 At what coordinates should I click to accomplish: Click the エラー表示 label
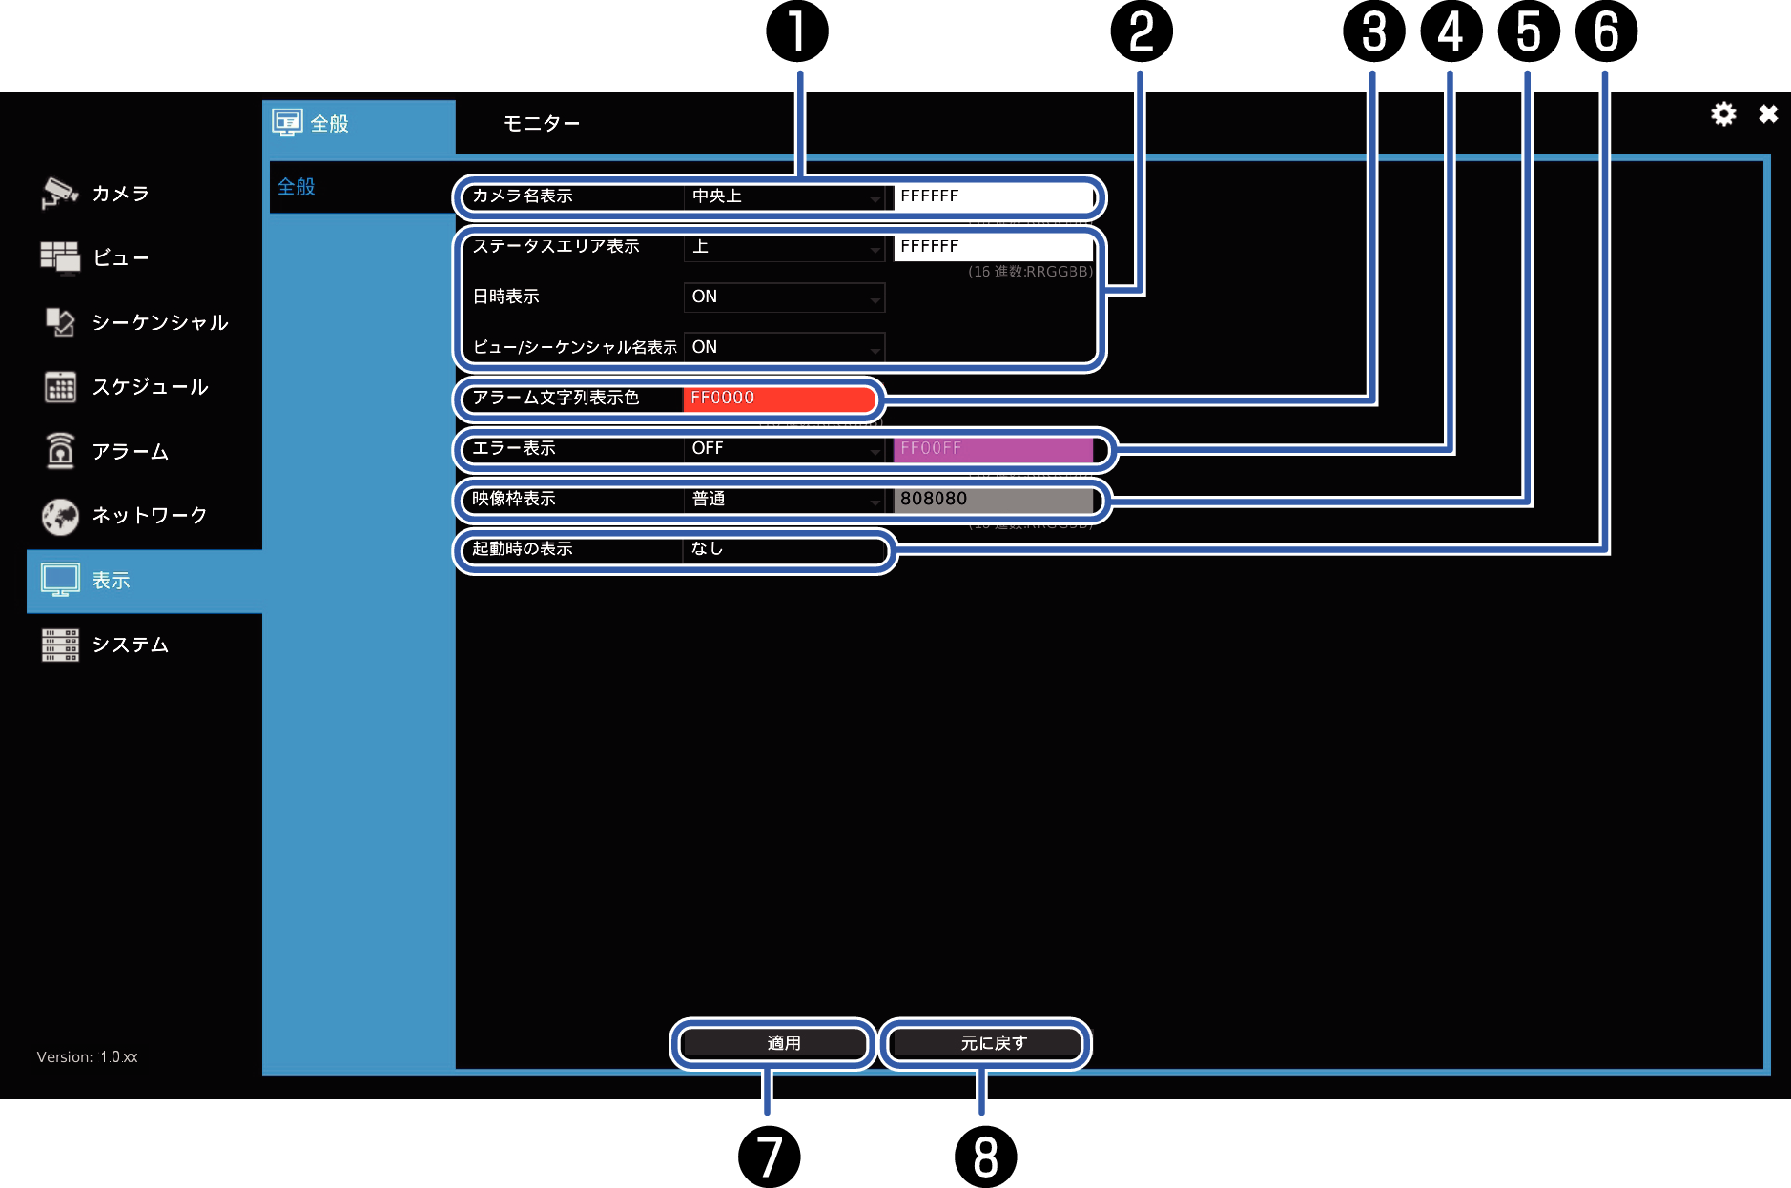(513, 448)
